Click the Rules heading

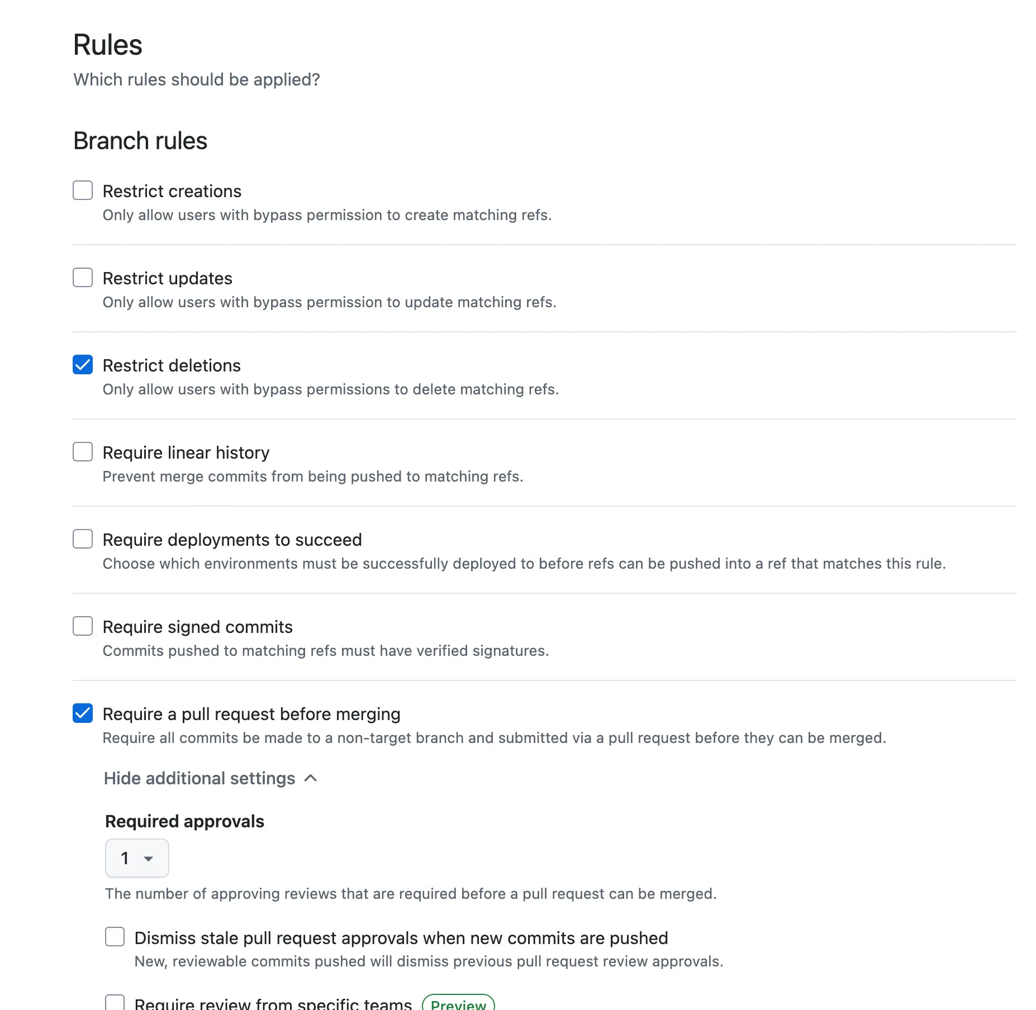108,45
